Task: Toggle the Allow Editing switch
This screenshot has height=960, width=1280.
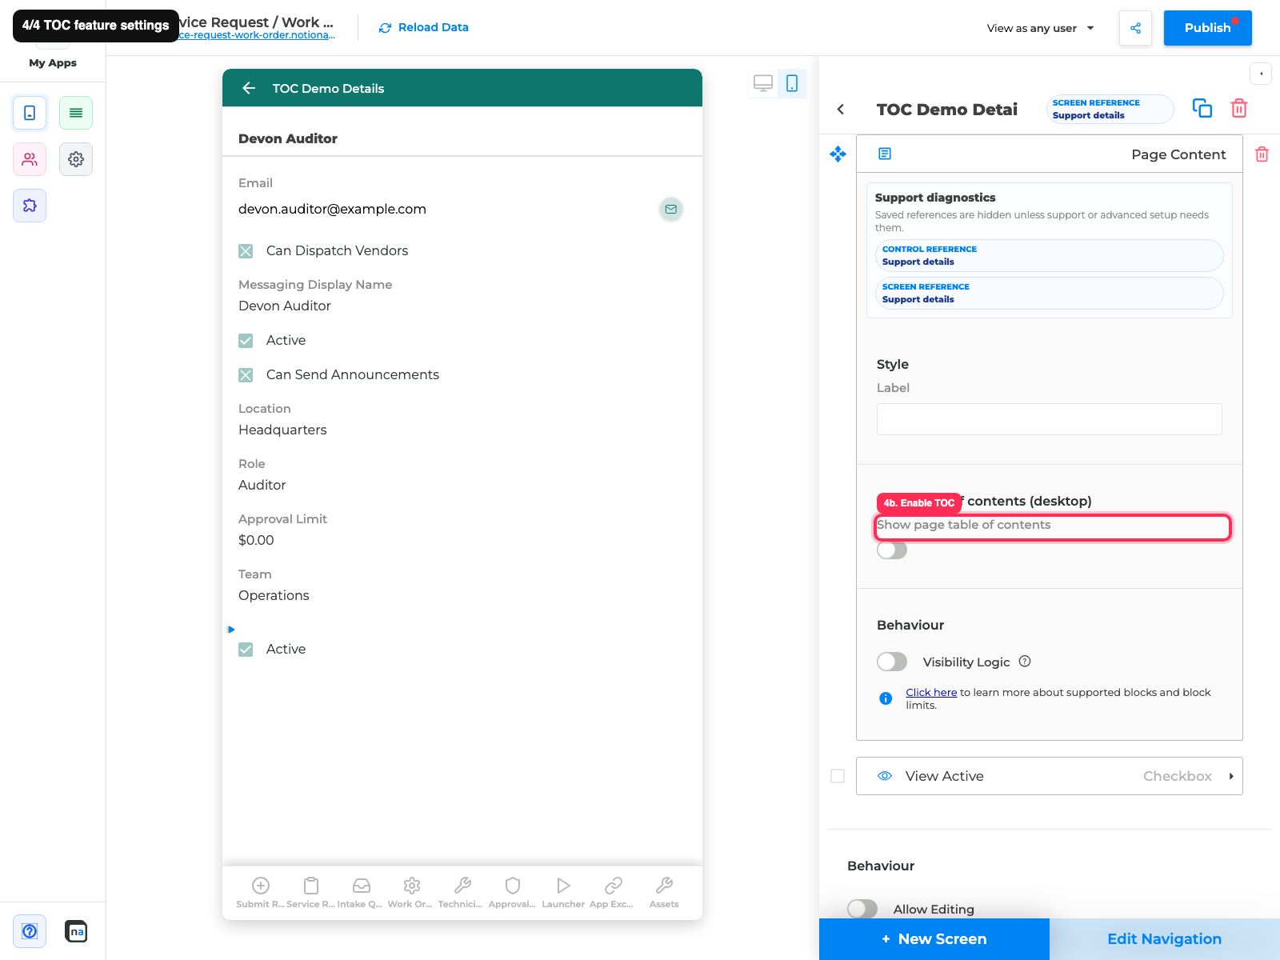Action: (x=862, y=909)
